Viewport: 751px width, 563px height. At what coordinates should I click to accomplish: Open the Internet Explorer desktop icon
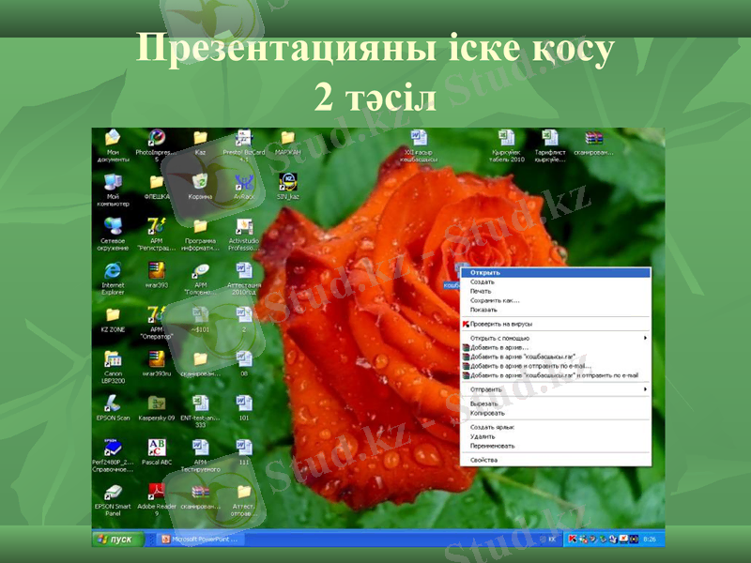pos(113,270)
